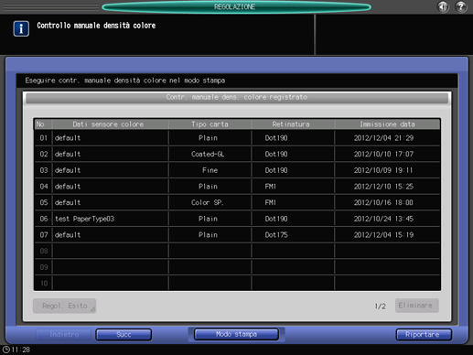This screenshot has height=355, width=473.
Task: Click the Tipo carta column header
Action: tap(210, 124)
